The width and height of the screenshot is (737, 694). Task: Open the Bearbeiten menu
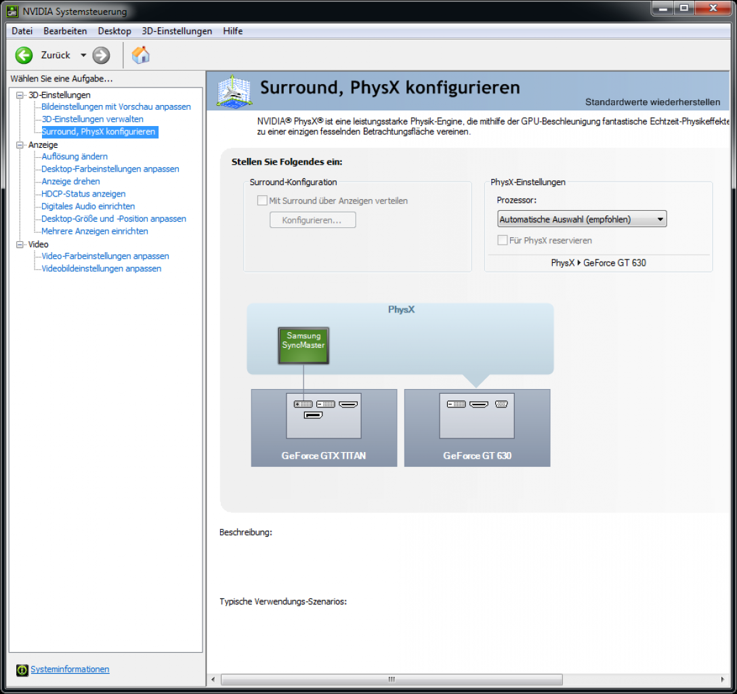65,31
